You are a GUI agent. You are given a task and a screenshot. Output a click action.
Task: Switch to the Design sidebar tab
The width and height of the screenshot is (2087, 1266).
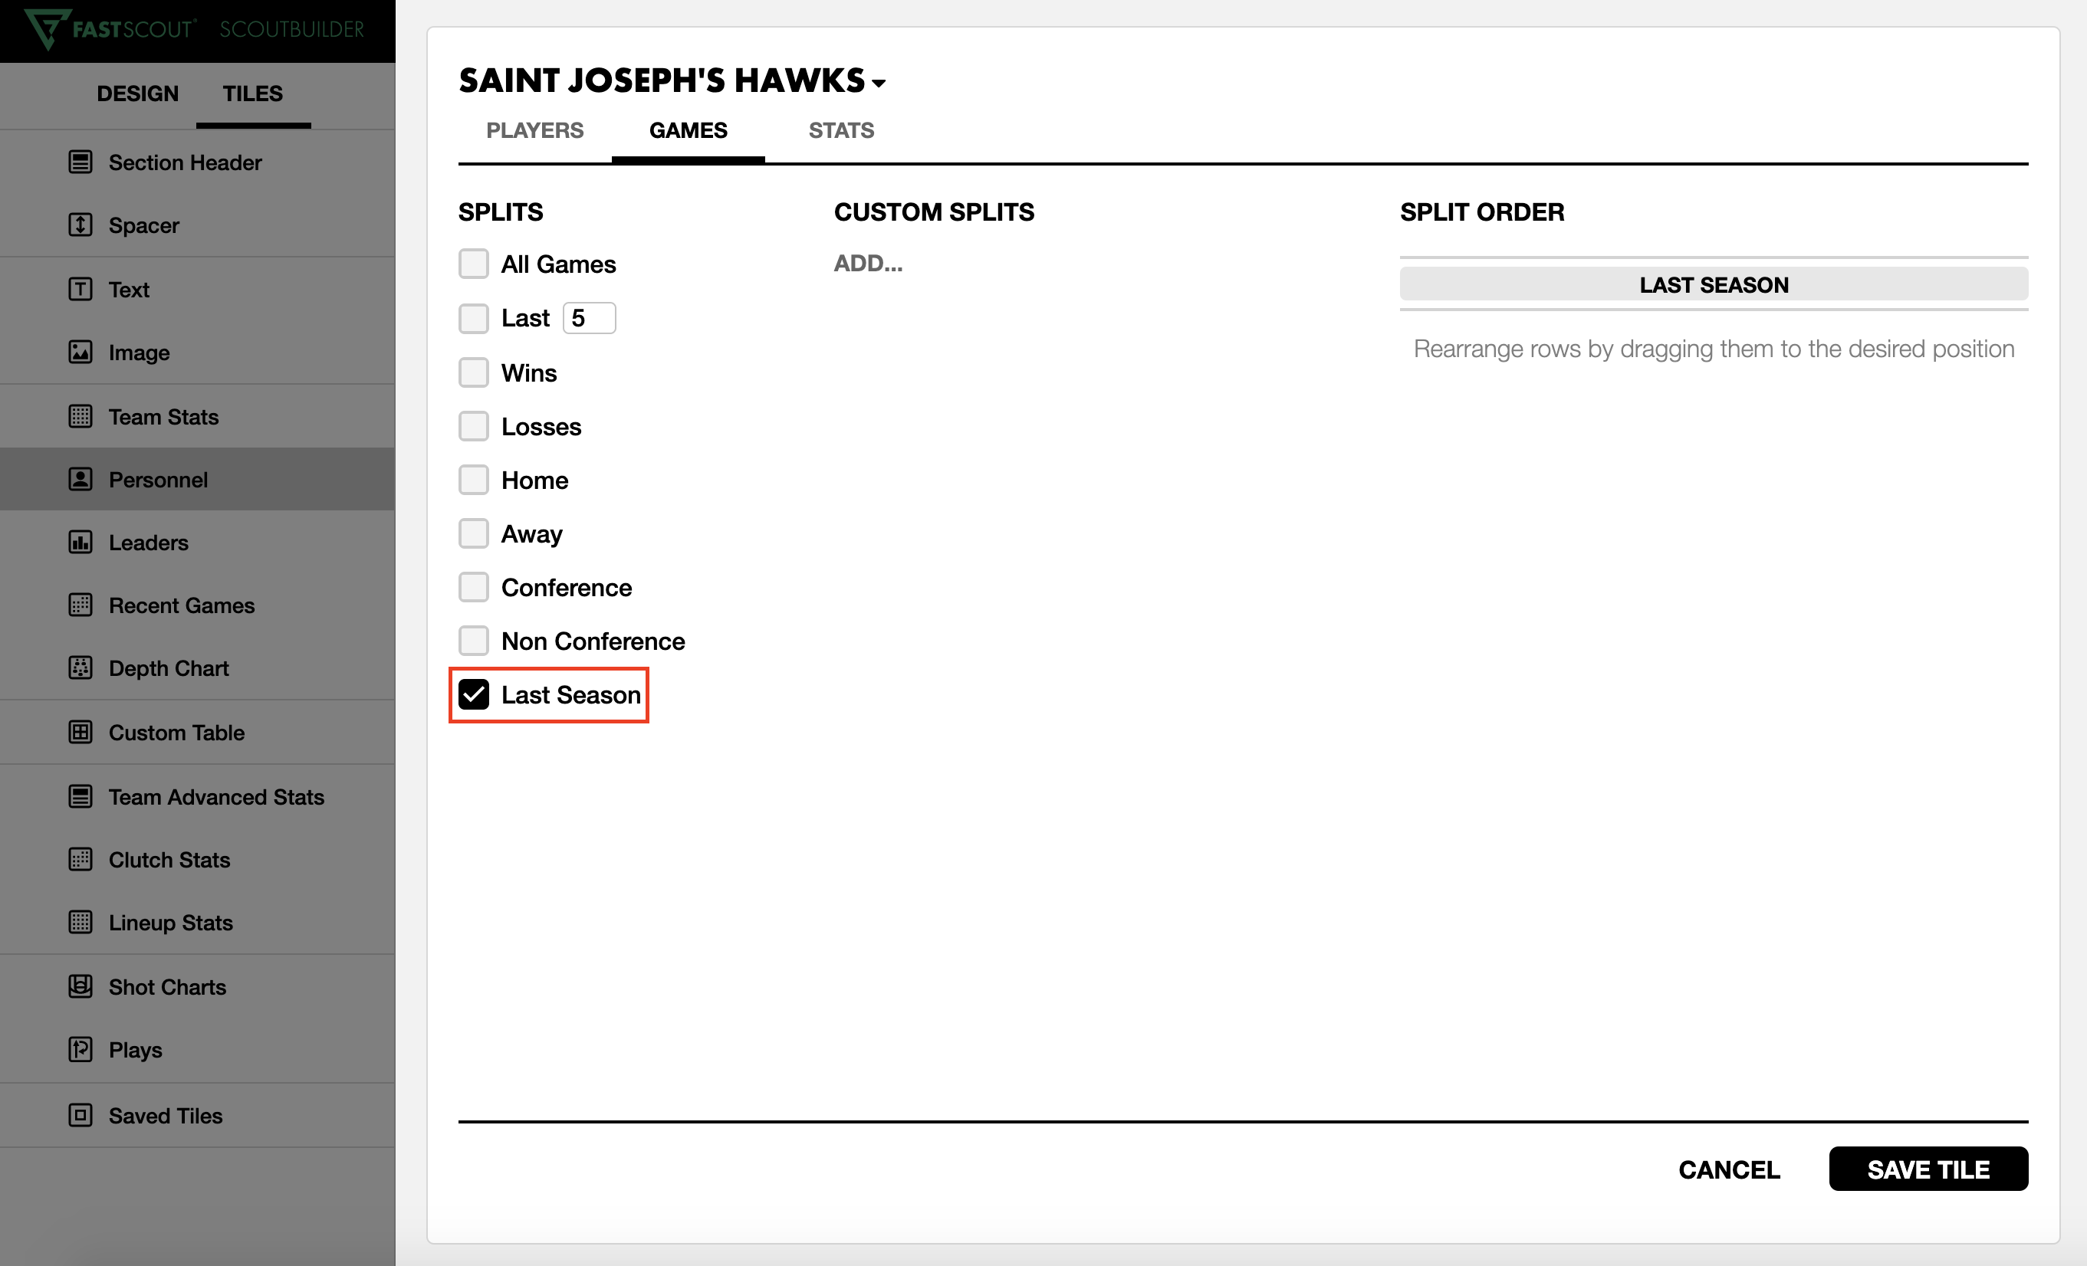(137, 93)
